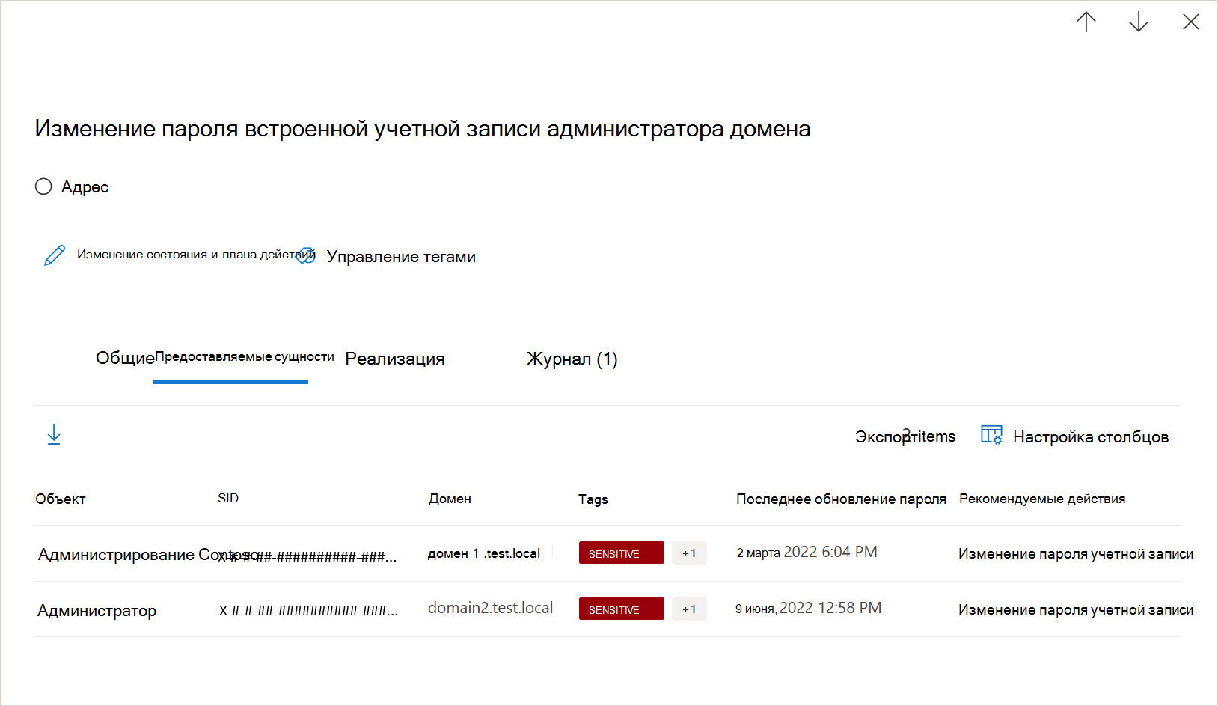
Task: Close the details panel
Action: tap(1191, 22)
